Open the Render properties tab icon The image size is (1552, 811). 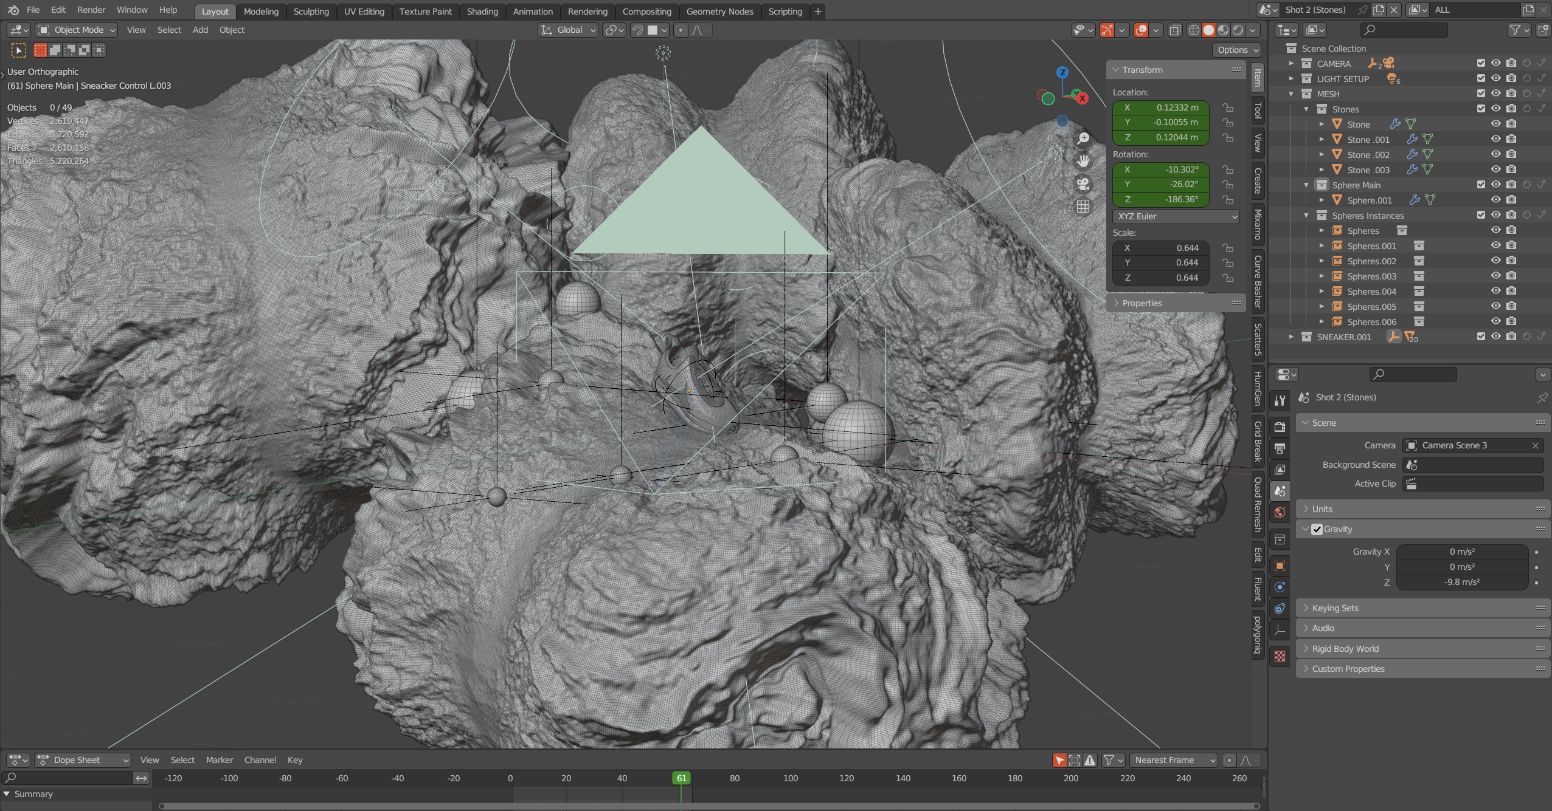point(1280,426)
